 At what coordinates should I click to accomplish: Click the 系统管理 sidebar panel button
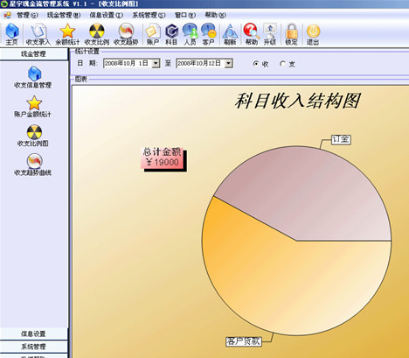coord(34,347)
